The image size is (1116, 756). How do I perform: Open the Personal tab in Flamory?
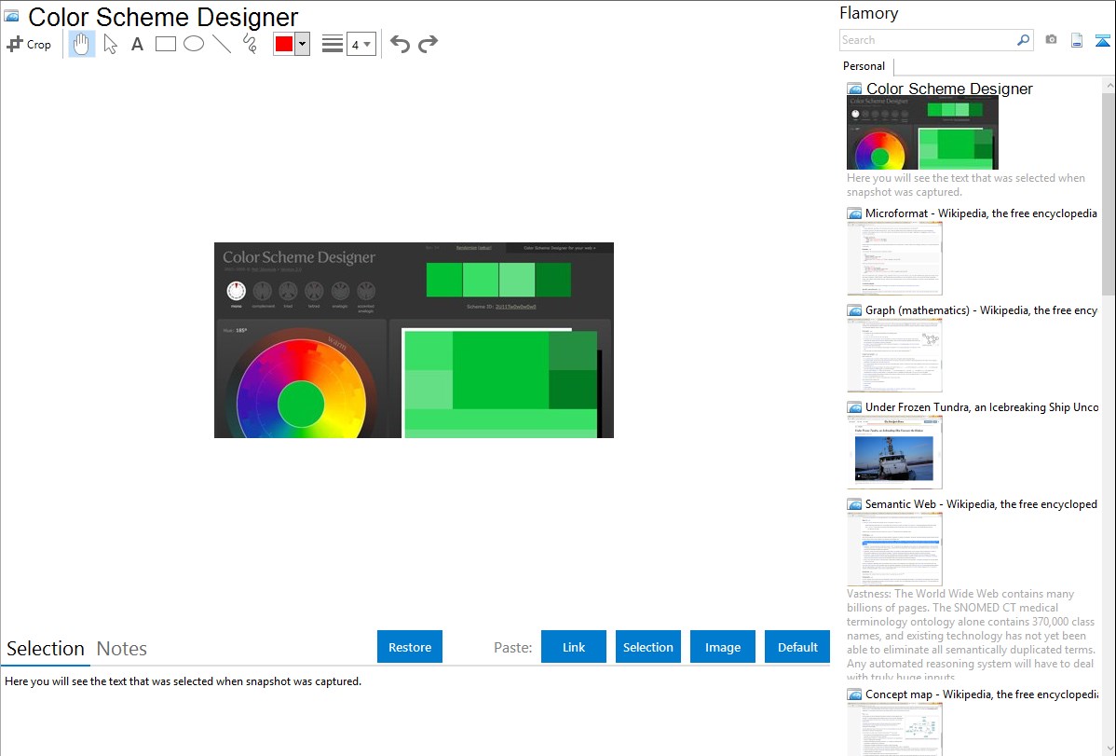point(864,66)
